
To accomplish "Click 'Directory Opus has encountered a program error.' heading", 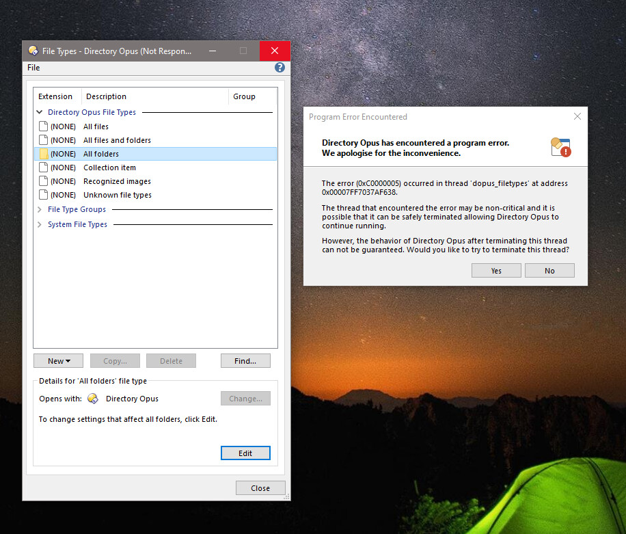I will 416,143.
